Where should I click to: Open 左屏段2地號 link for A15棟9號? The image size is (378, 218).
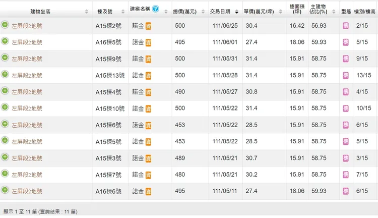(27, 59)
